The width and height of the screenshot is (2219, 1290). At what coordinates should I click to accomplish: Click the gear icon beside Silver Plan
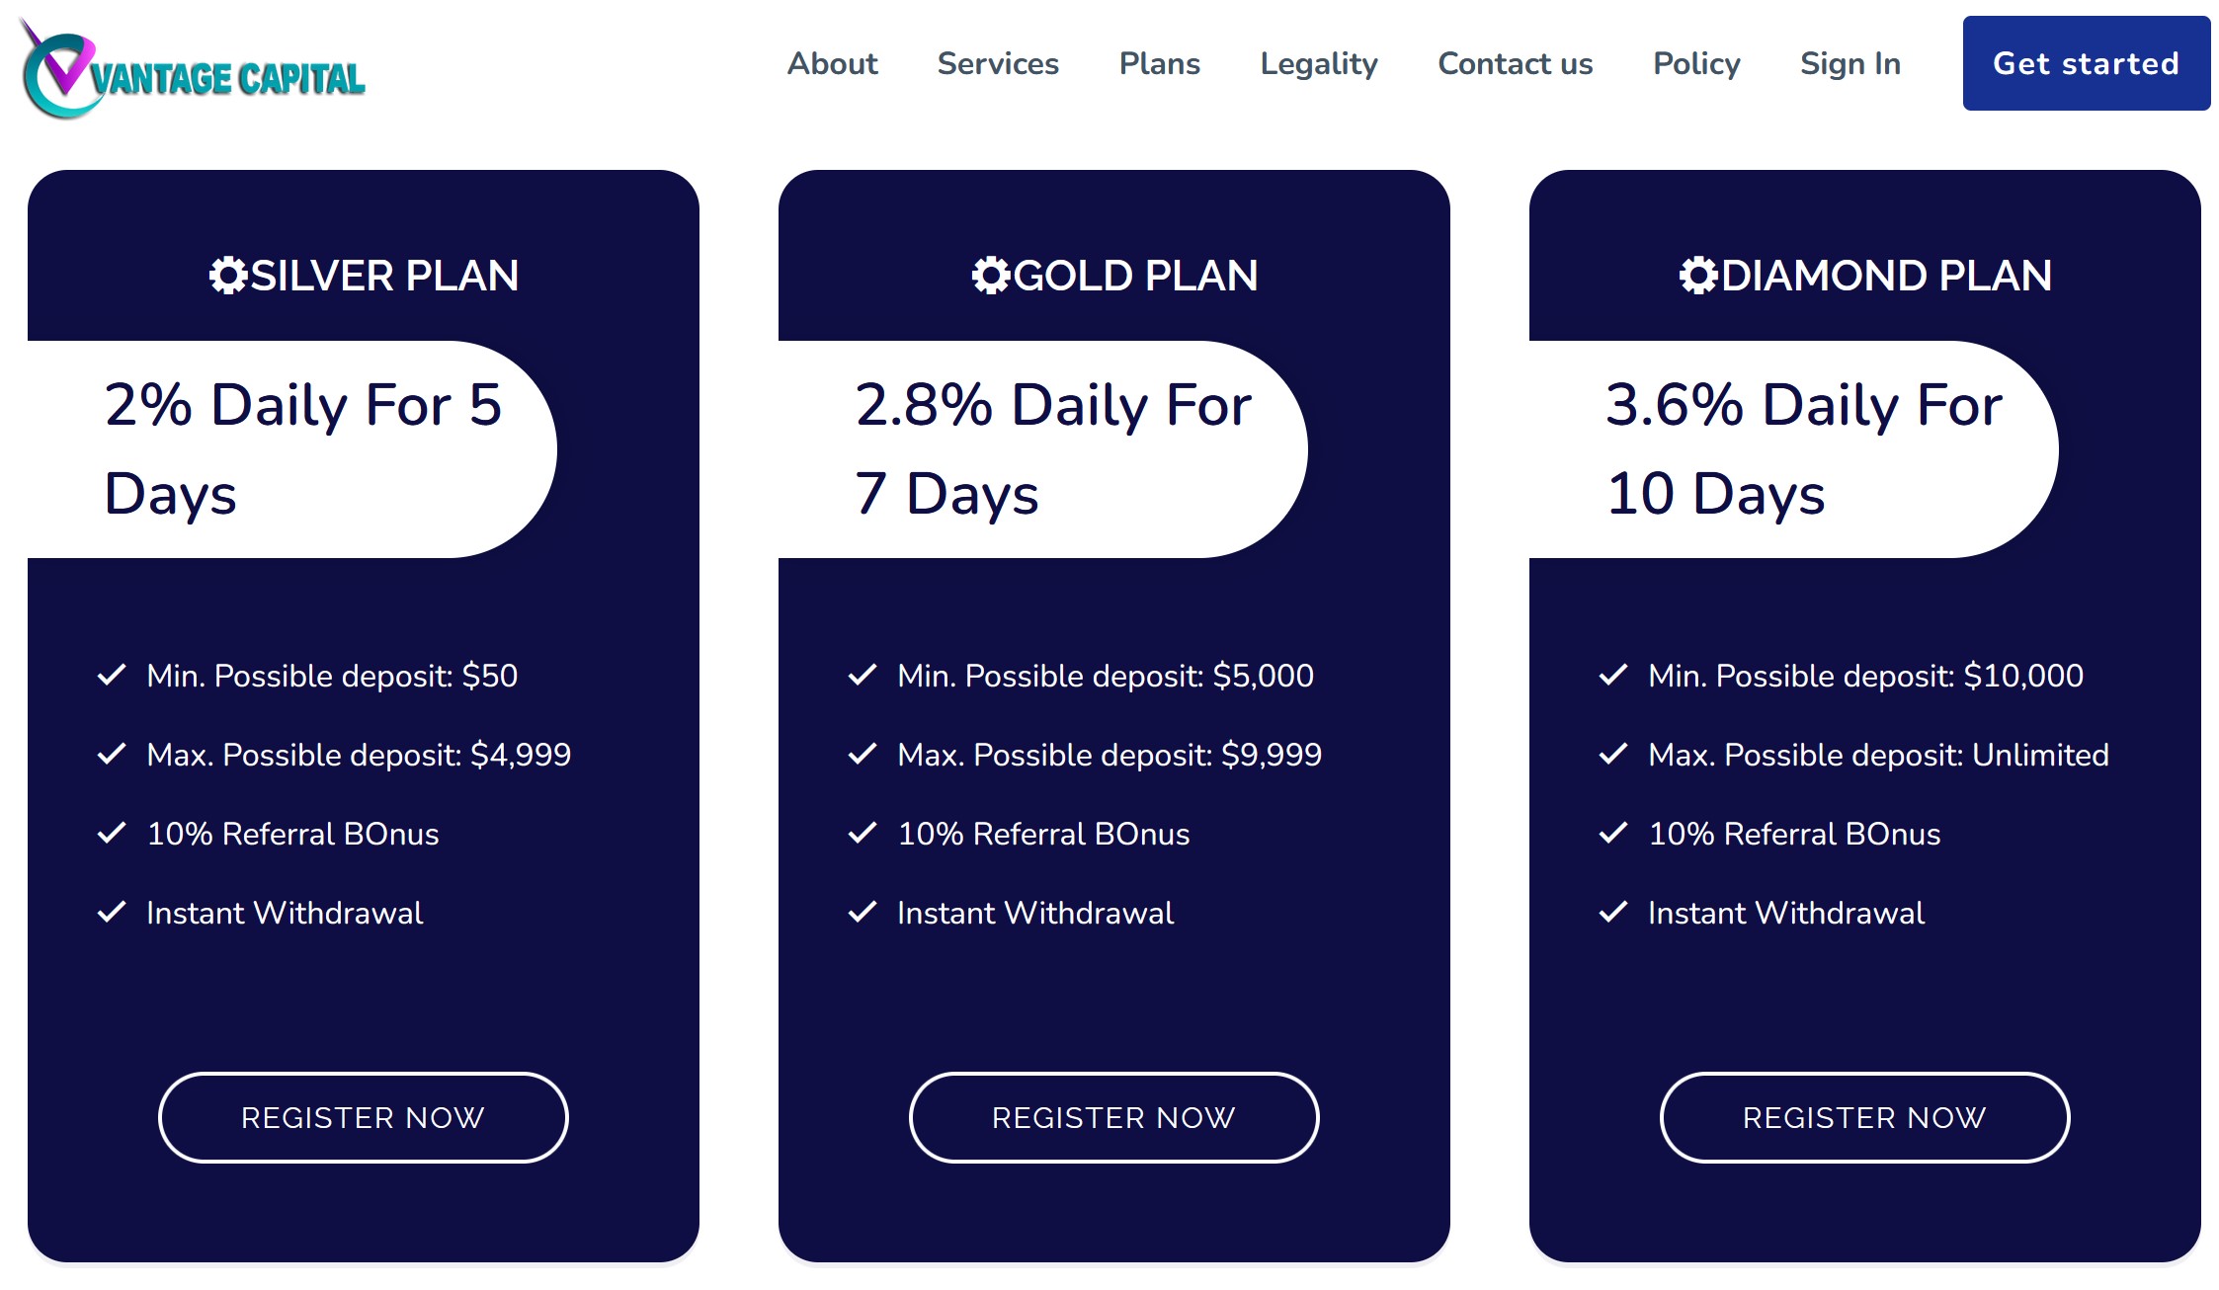(x=228, y=276)
